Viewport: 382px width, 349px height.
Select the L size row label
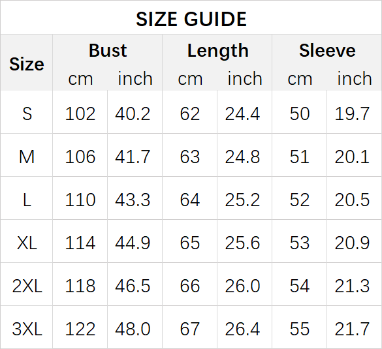[27, 200]
